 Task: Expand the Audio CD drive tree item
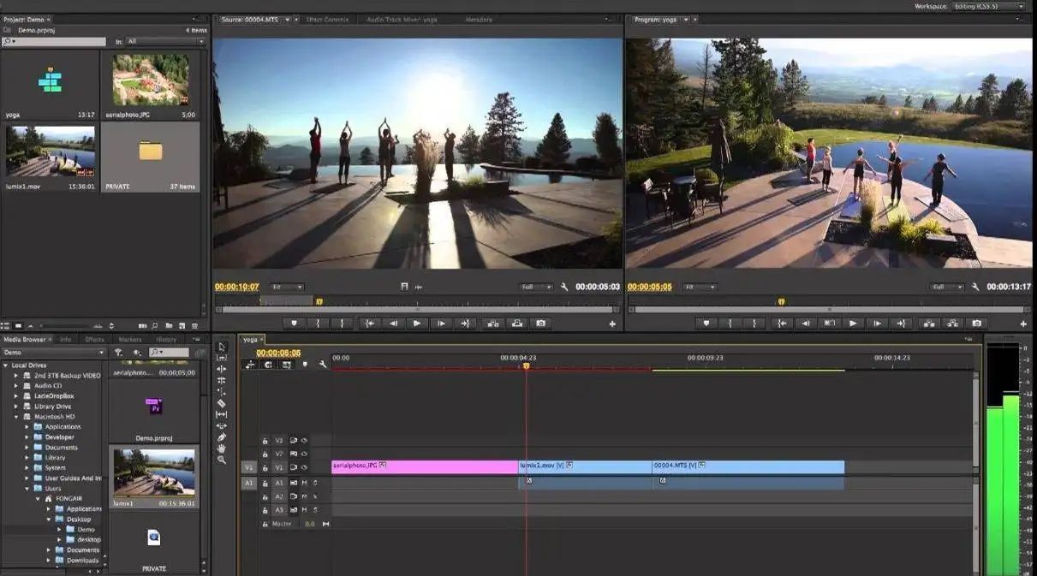point(15,386)
